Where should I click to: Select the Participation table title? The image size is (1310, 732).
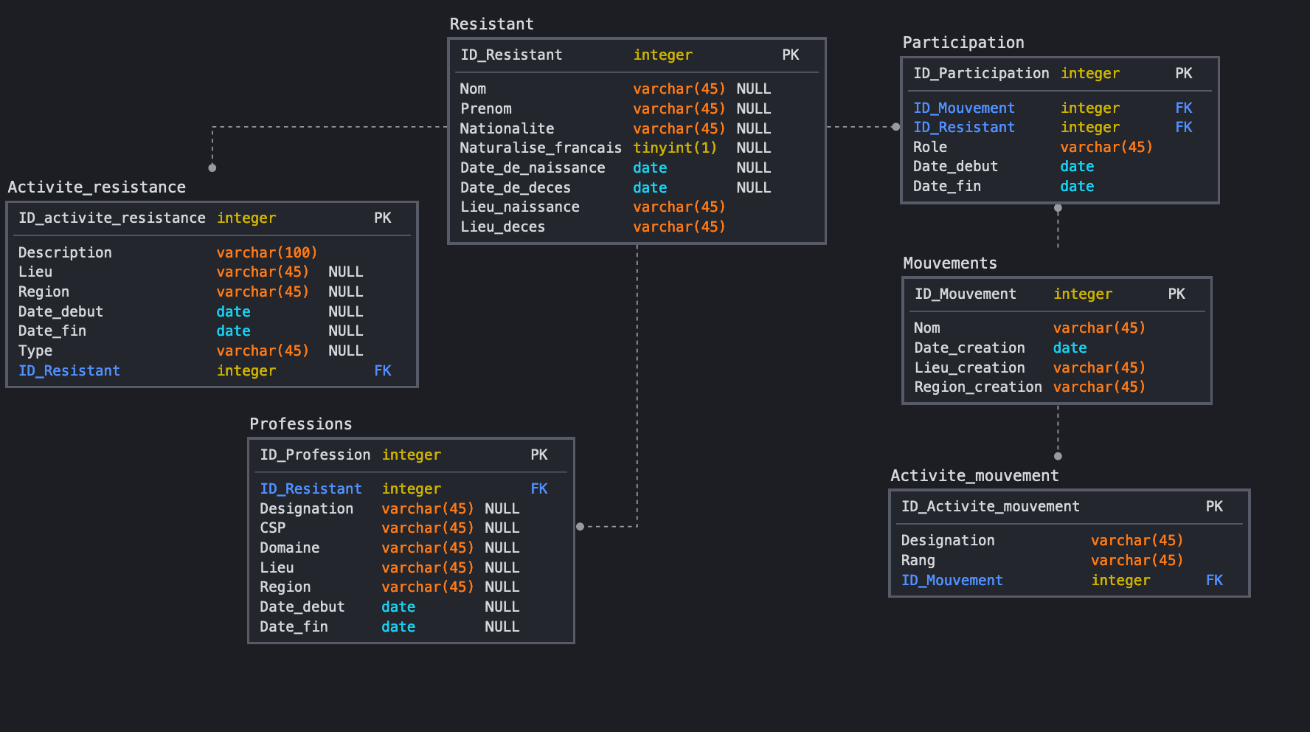pyautogui.click(x=963, y=42)
